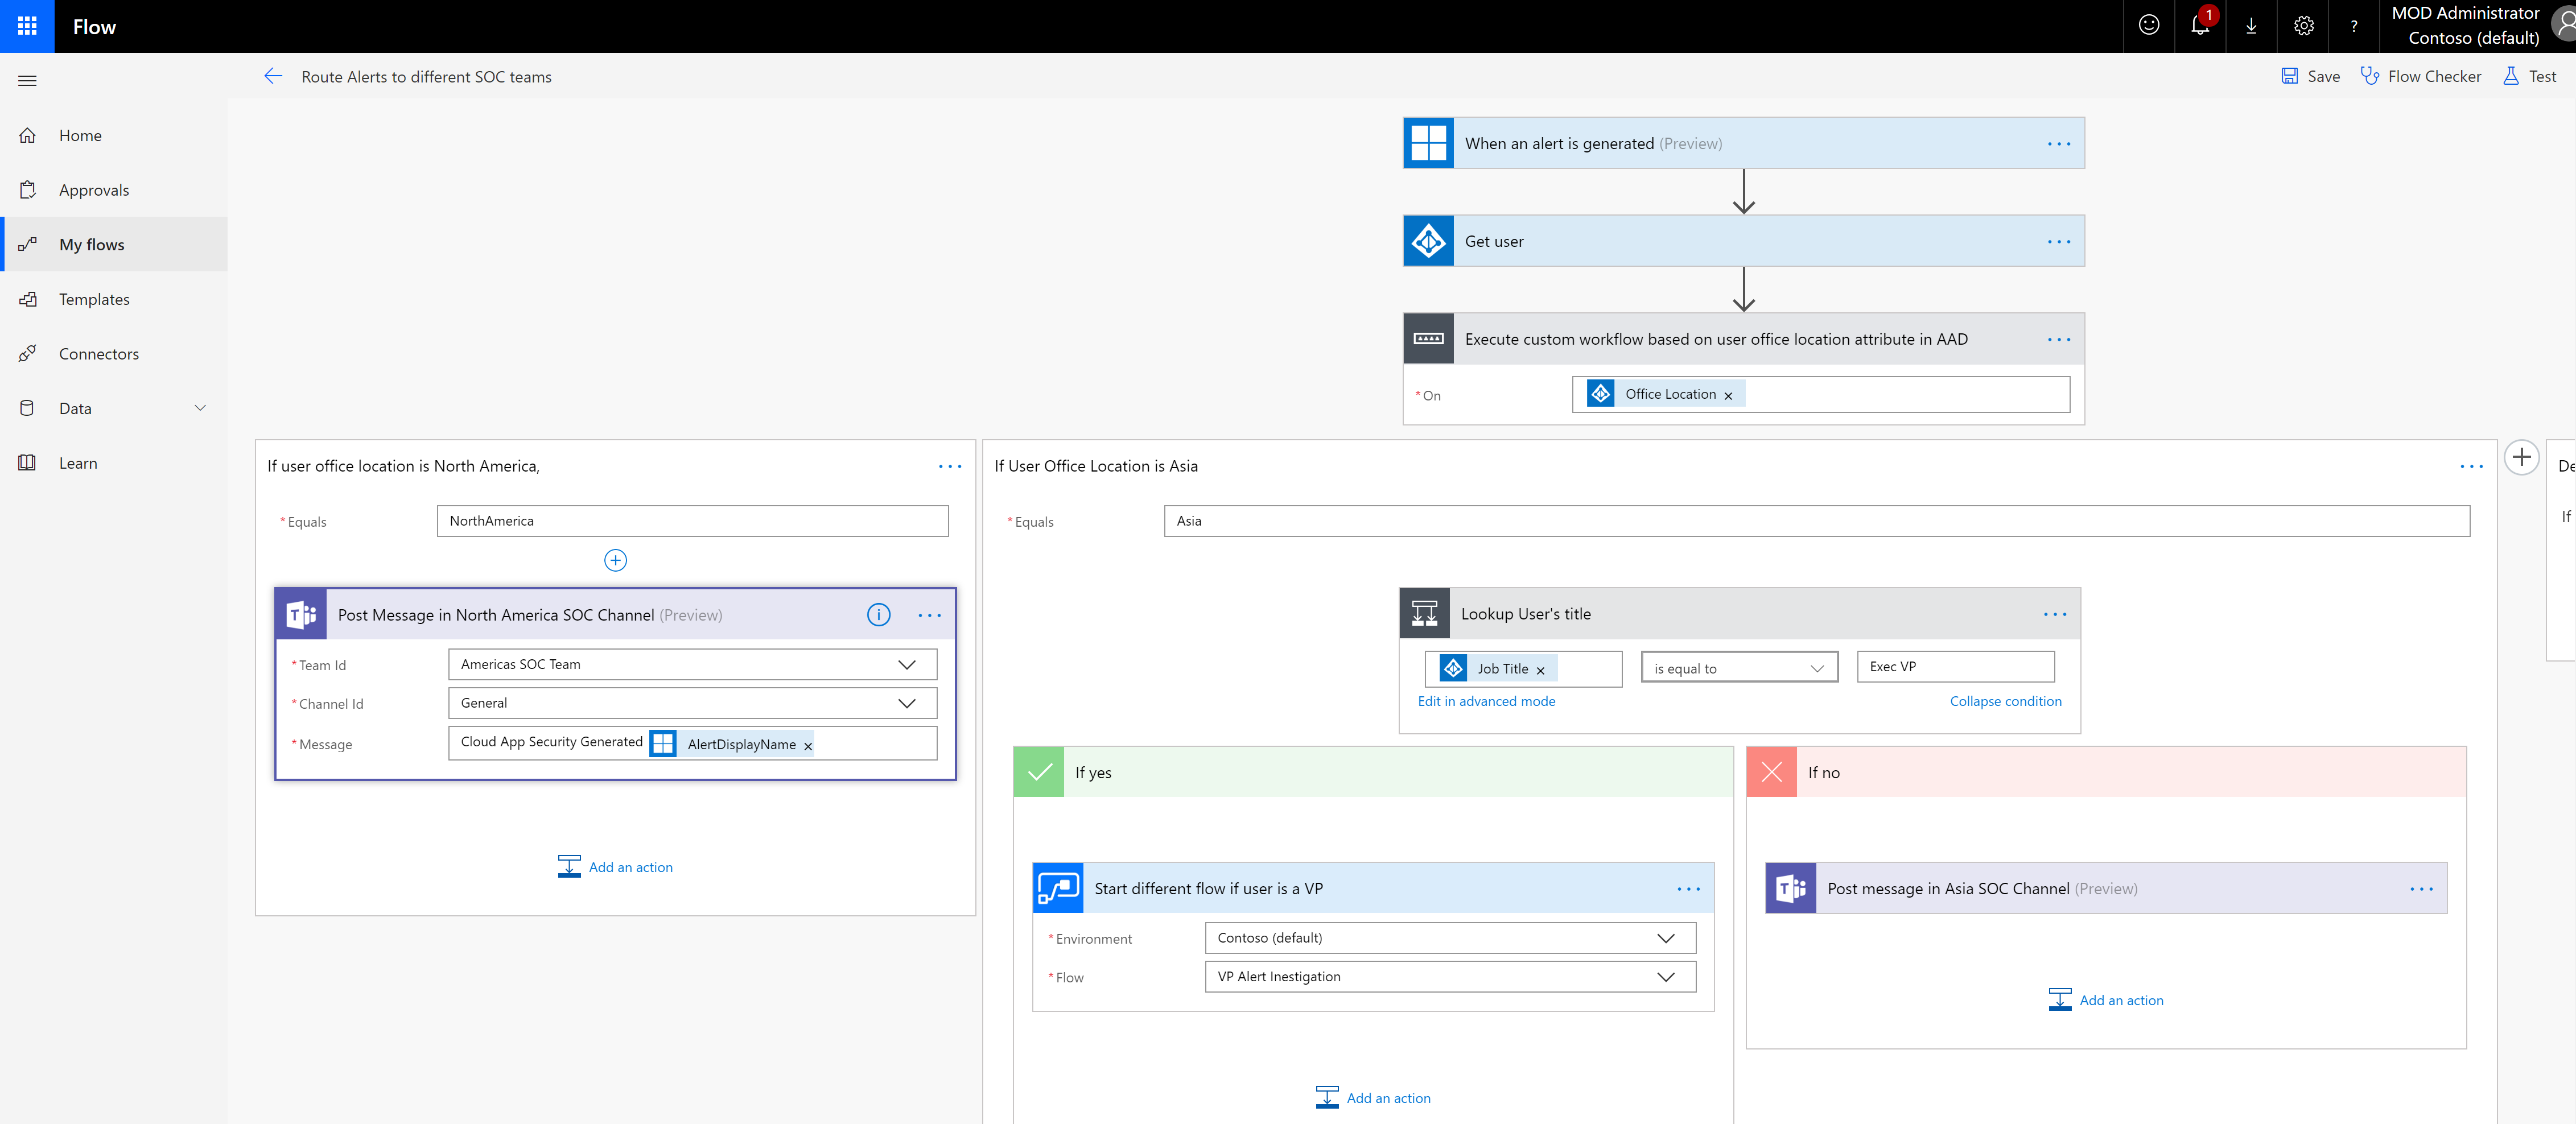Click the back arrow beside the flow title

pyautogui.click(x=273, y=75)
